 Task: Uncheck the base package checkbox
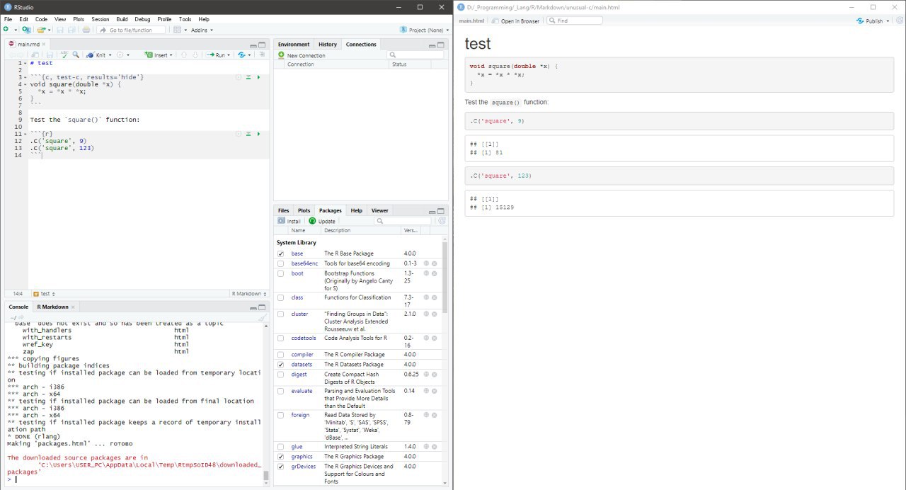coord(281,253)
